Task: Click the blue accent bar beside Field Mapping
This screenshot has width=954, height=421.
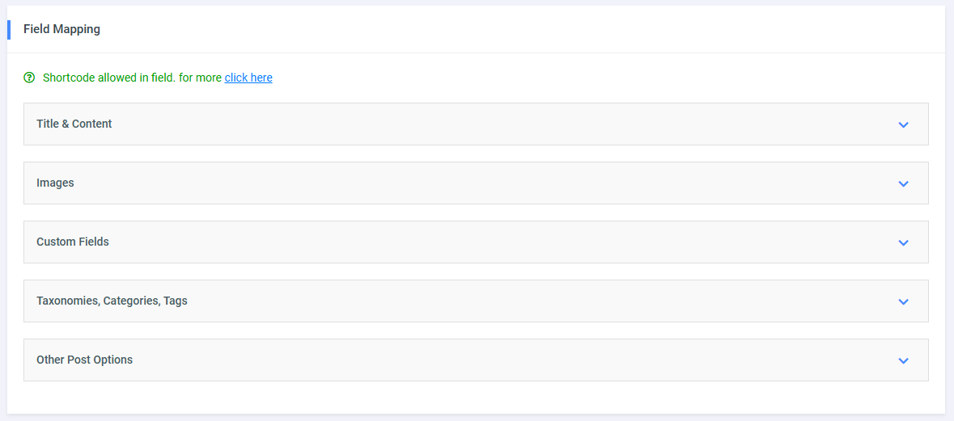Action: tap(9, 29)
